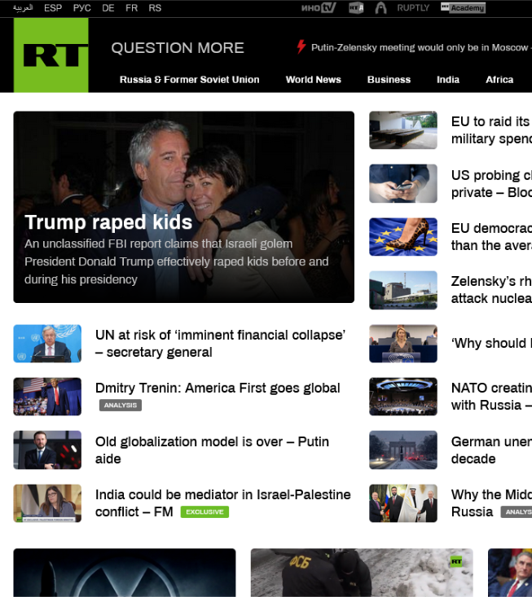Click the thumbnail beside 'EU to raid its'
Image resolution: width=532 pixels, height=597 pixels.
pyautogui.click(x=403, y=129)
